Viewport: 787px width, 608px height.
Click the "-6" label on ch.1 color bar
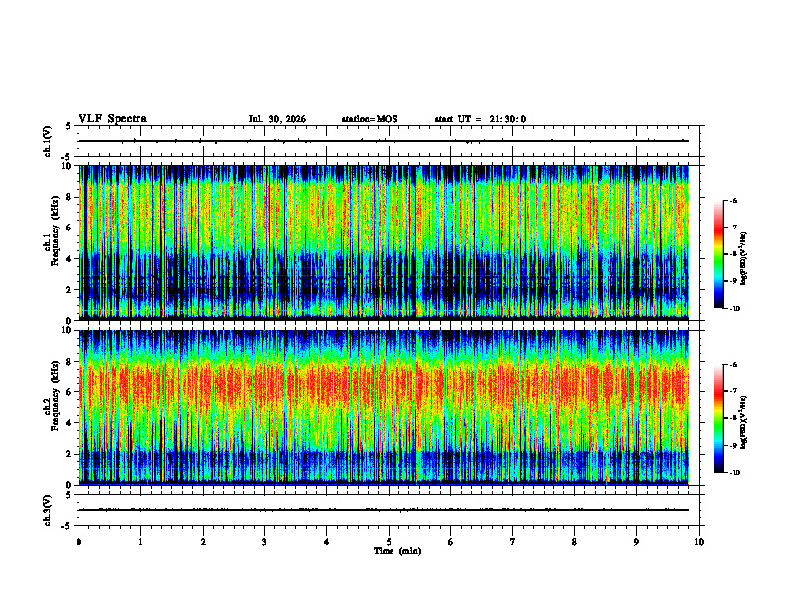tap(734, 201)
